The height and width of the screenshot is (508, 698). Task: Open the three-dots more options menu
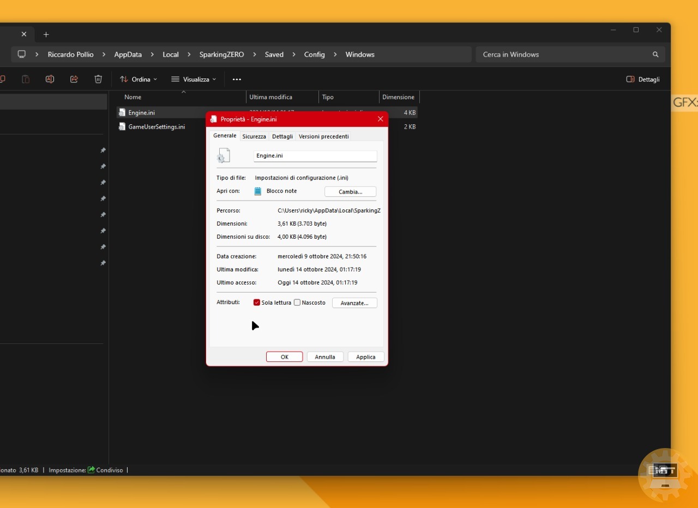click(237, 79)
